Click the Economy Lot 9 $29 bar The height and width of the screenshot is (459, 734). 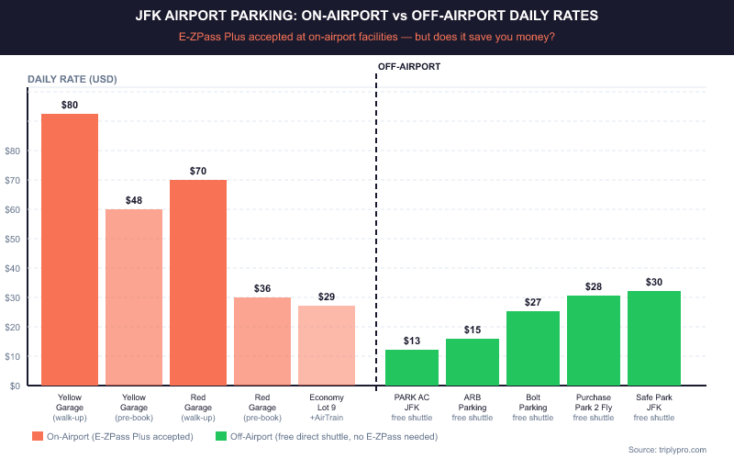point(327,345)
